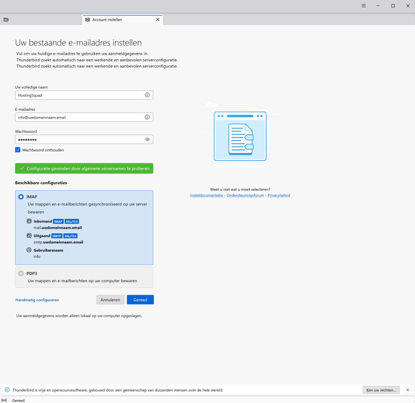Image resolution: width=415 pixels, height=403 pixels.
Task: Open the Insteldocumentatie link
Action: coord(206,195)
